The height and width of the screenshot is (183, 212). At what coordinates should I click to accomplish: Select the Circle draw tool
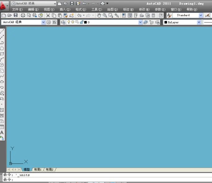pyautogui.click(x=2, y=65)
